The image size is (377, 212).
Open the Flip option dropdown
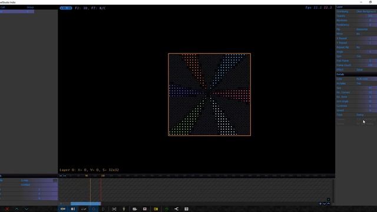366,29
